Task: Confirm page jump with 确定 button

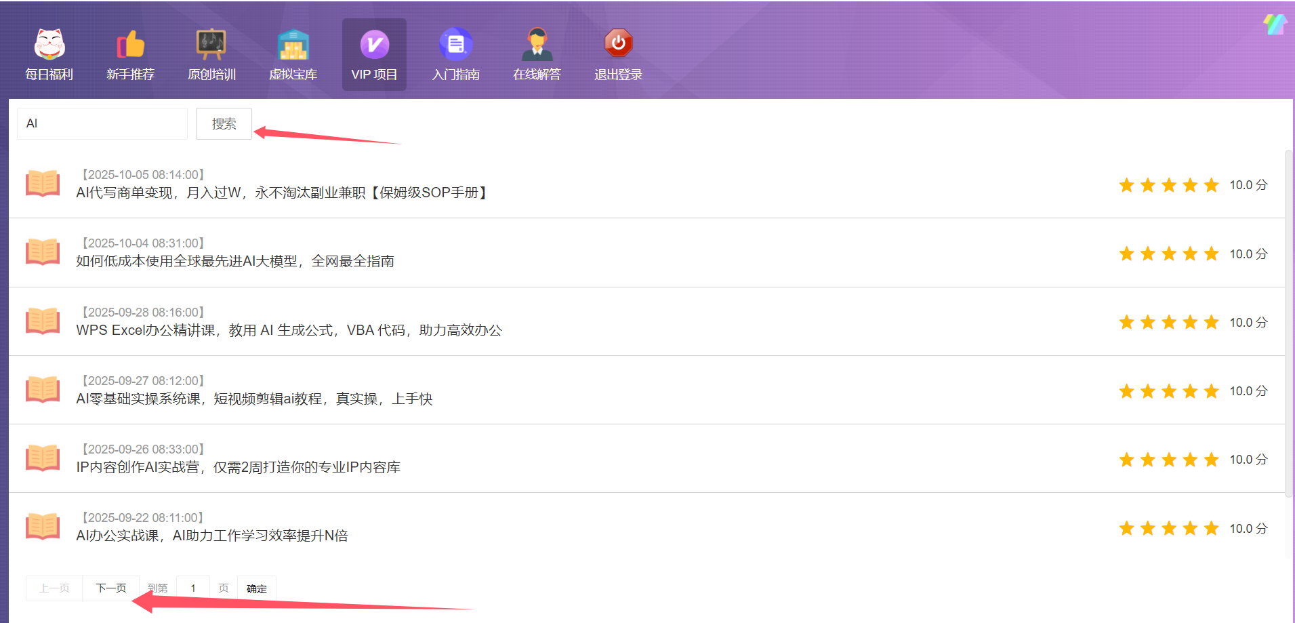Action: [x=257, y=588]
